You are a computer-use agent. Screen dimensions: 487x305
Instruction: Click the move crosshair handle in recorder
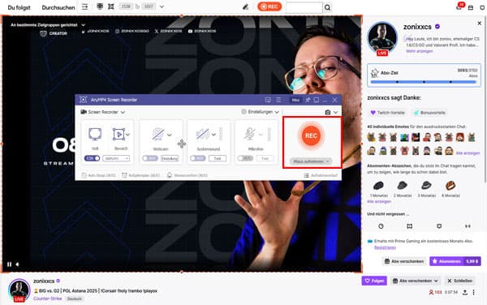(x=182, y=144)
